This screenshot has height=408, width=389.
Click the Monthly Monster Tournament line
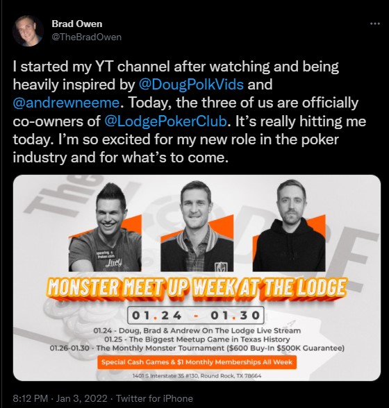(x=197, y=348)
